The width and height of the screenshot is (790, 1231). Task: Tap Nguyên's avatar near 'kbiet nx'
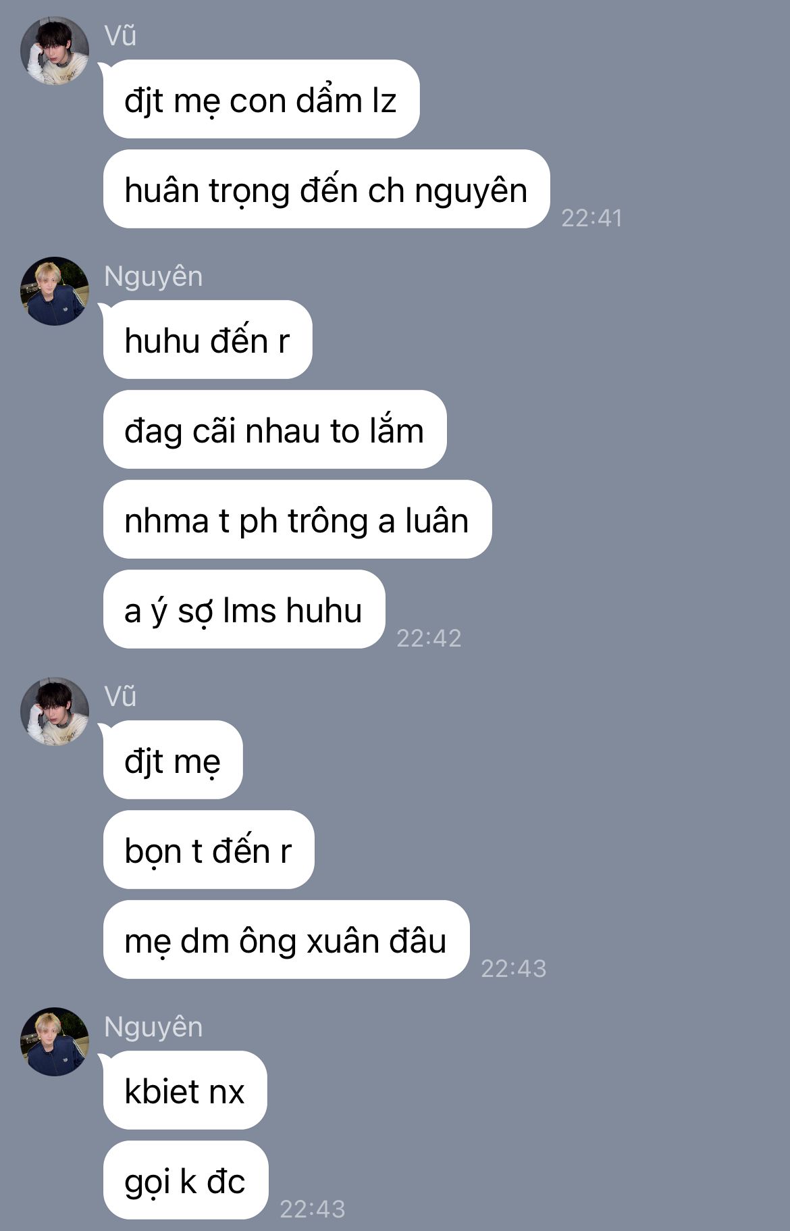[x=55, y=1042]
